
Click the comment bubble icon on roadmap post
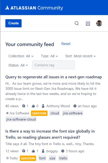click(24, 106)
